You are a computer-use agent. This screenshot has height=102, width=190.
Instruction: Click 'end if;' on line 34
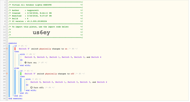(x=24, y=93)
